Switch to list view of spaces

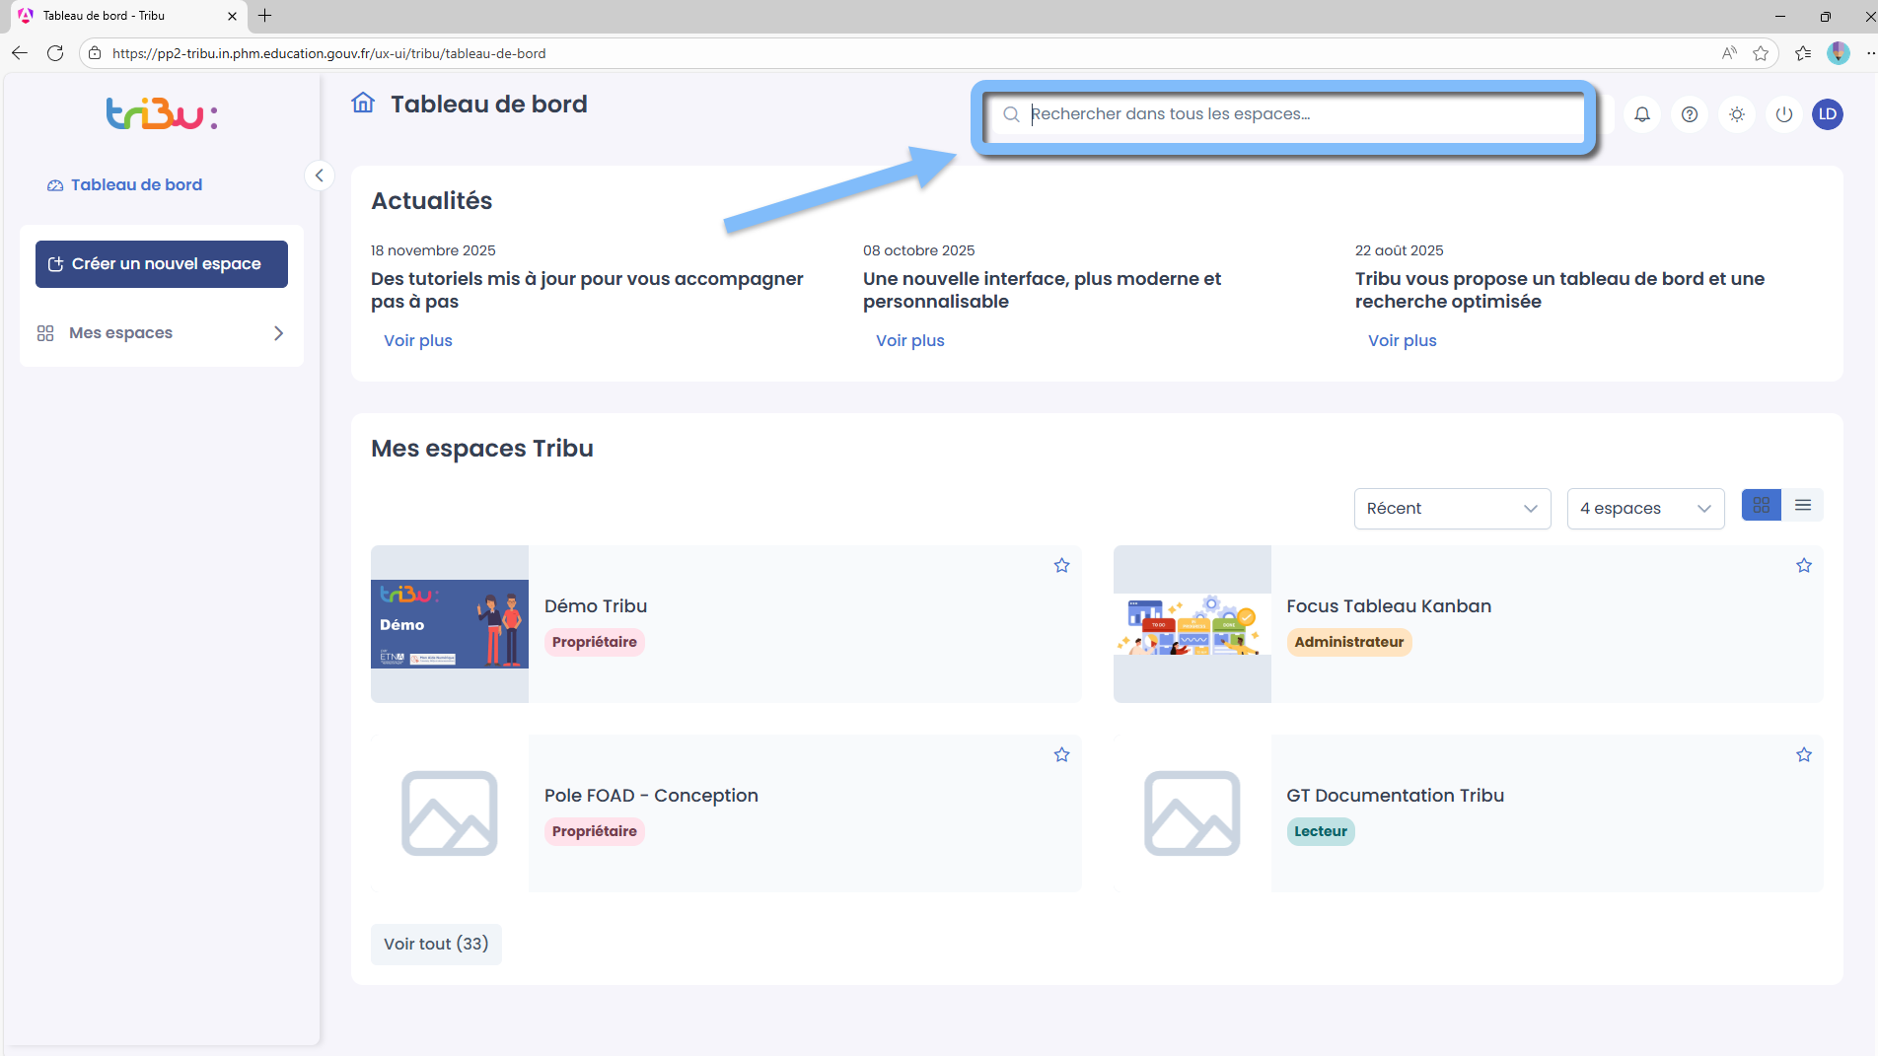click(x=1803, y=505)
